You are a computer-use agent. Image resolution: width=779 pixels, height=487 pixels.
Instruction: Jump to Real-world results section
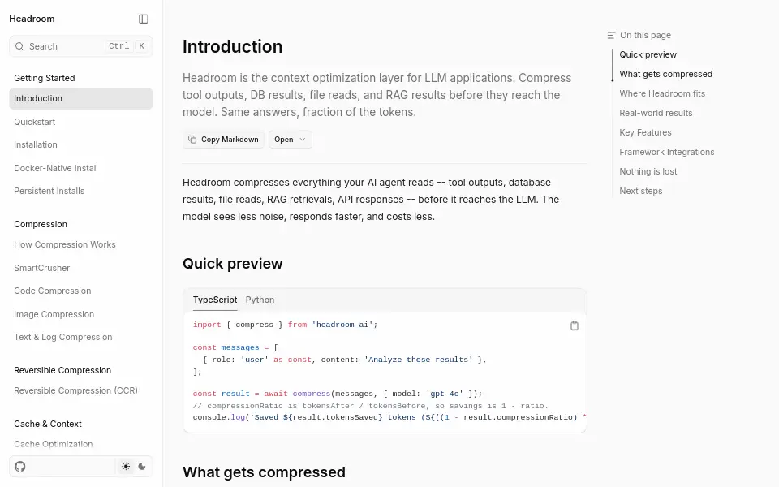[x=656, y=113]
